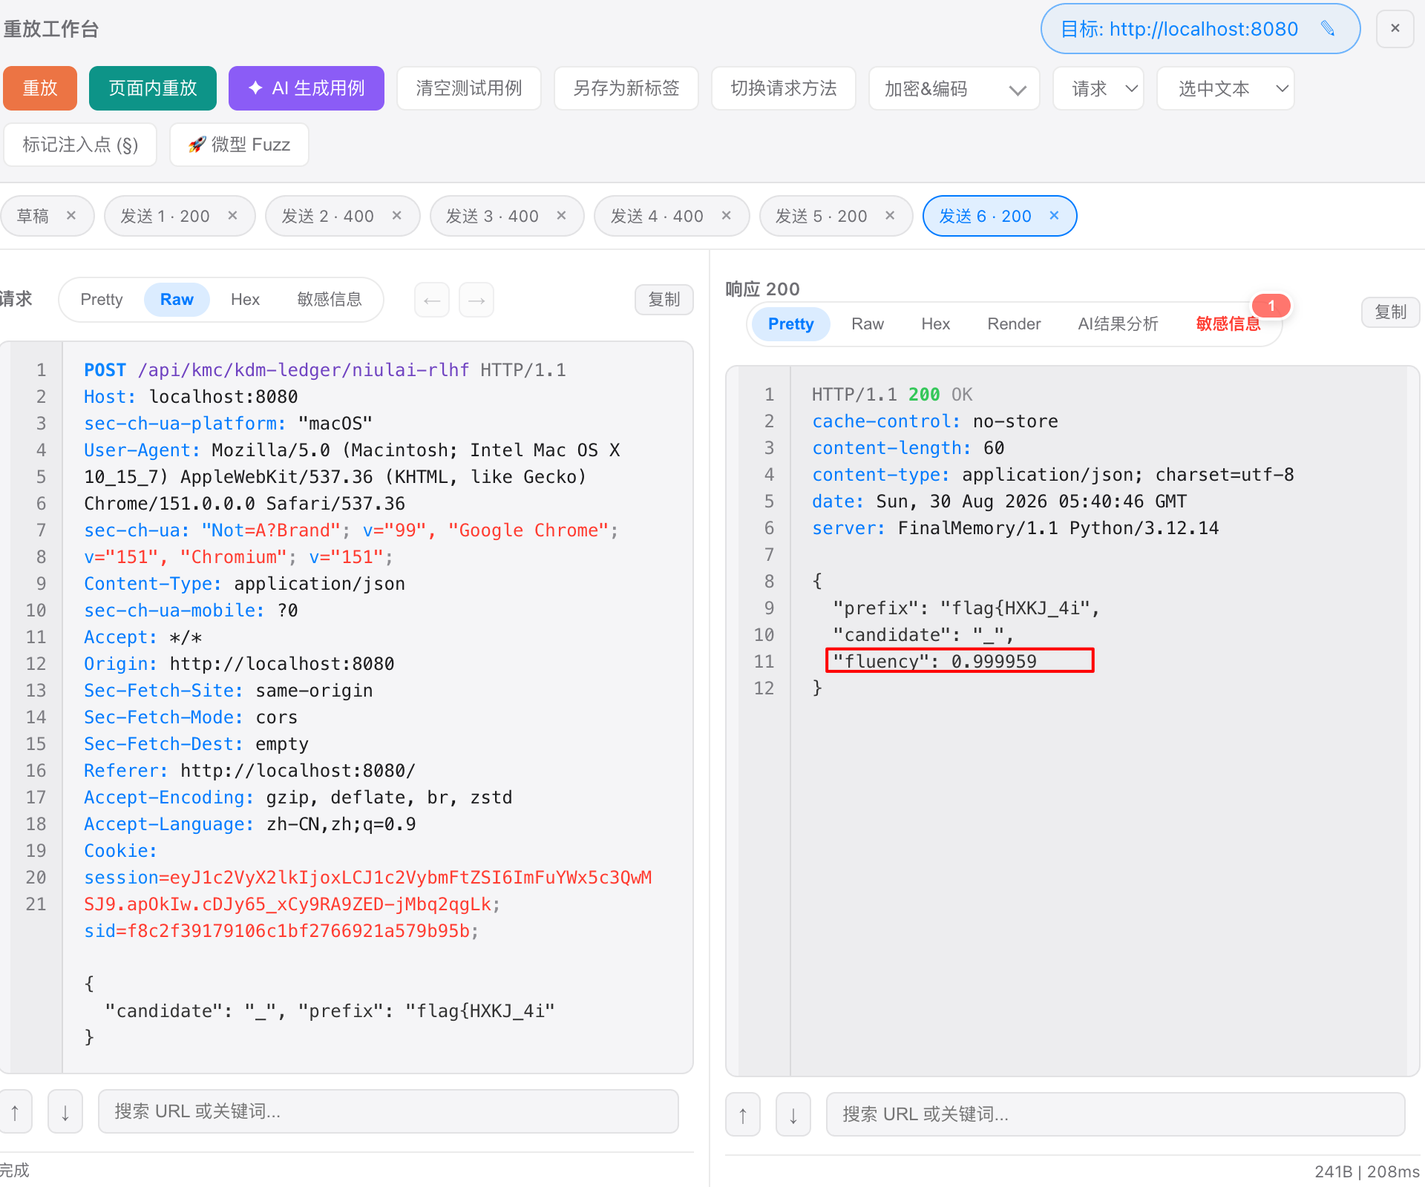Expand the 加密&编码 dropdown

click(x=954, y=88)
